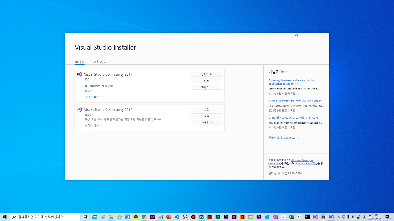This screenshot has width=394, height=221.
Task: Click 수정 for Visual Studio Community 2017
Action: click(207, 109)
